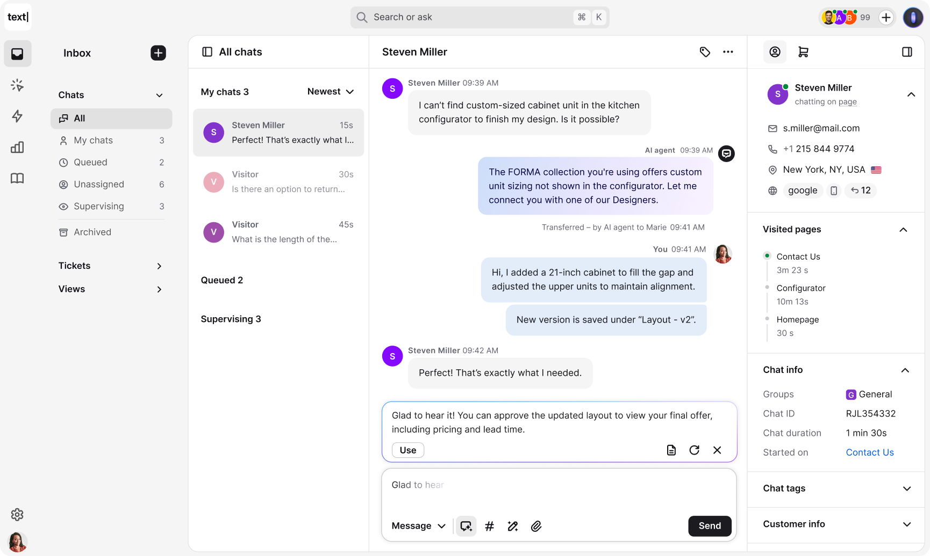The height and width of the screenshot is (556, 930).
Task: Click the Send button
Action: point(710,526)
